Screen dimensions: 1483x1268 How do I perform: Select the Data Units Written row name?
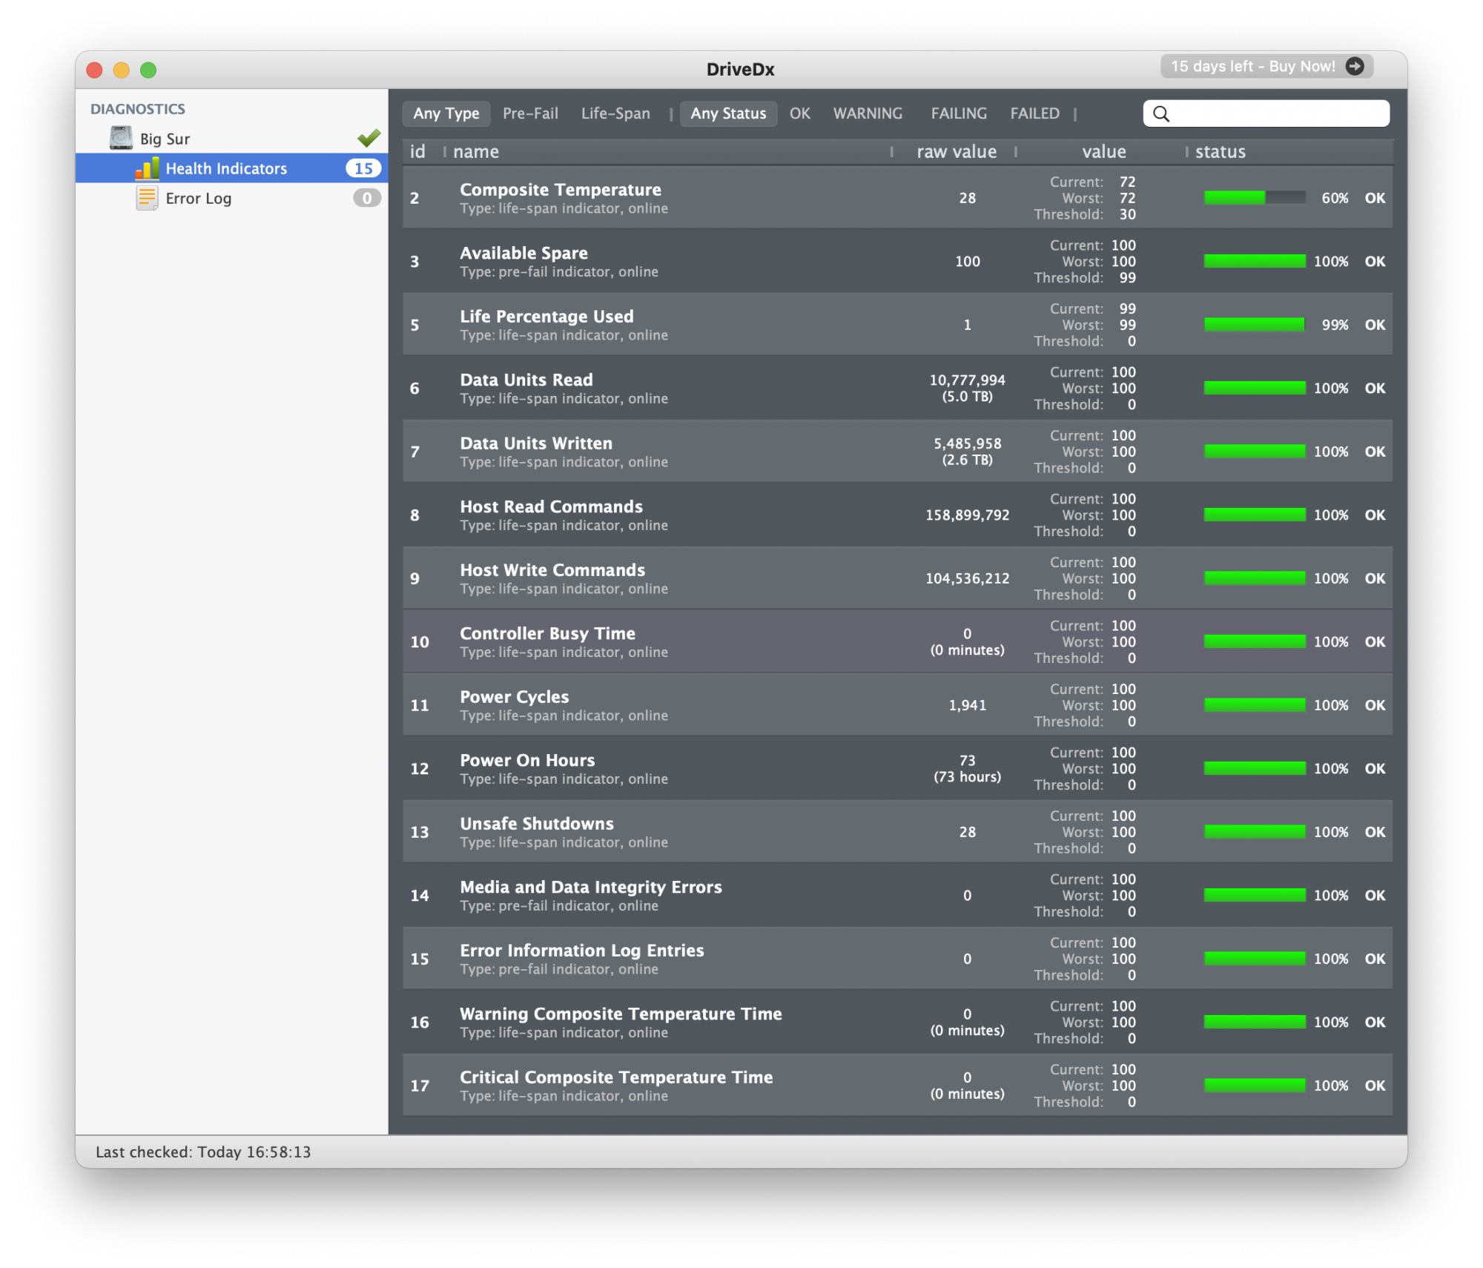[536, 443]
